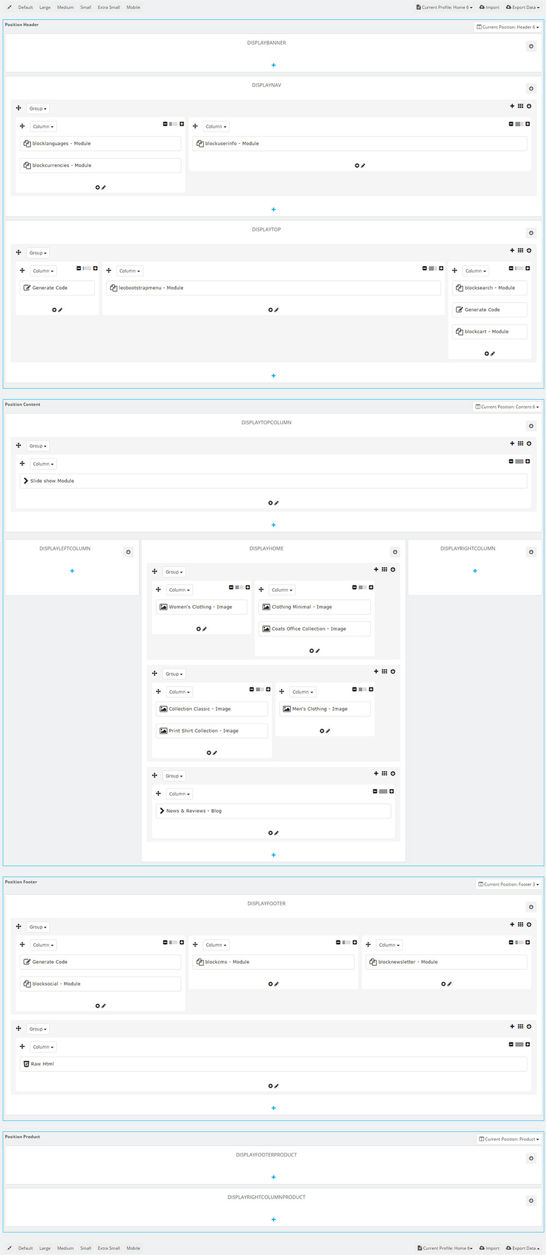Open the Group dropdown above Raw Html column

pos(38,1029)
